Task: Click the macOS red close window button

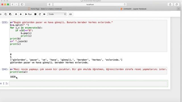Action: (x=2, y=5)
